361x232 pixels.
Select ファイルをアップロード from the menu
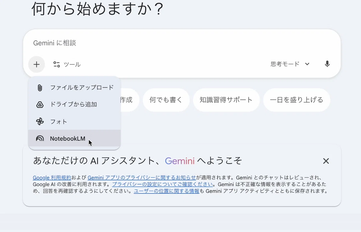coord(74,88)
